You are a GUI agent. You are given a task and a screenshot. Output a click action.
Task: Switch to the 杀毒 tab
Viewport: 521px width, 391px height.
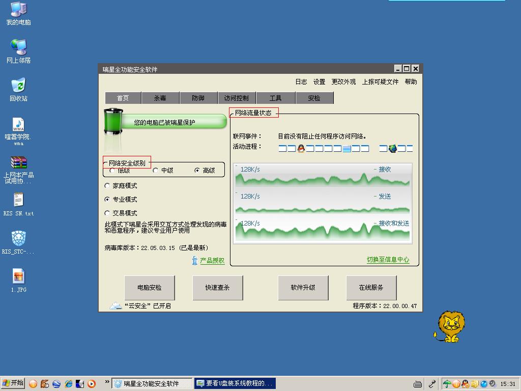click(x=160, y=98)
